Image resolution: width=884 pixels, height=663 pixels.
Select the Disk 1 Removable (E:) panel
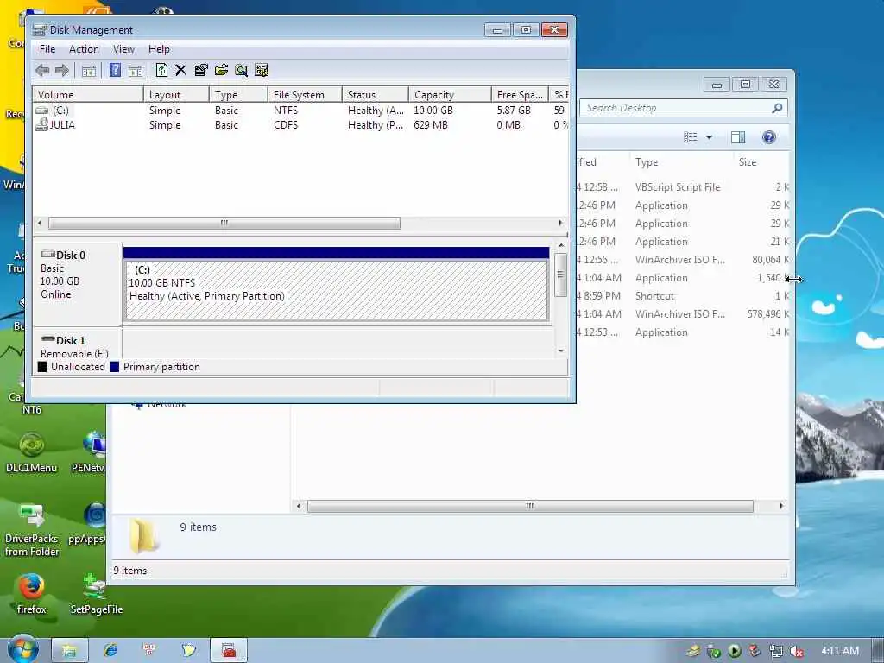(77, 344)
